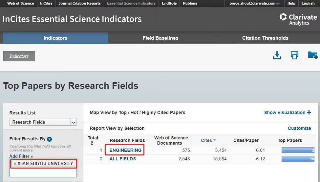Open the user account email dropdown
320x182 pixels.
[255, 4]
